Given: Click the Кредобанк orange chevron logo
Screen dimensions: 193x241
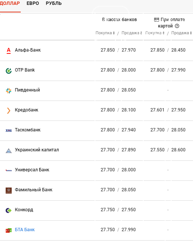Looking at the screenshot, I should point(9,110).
